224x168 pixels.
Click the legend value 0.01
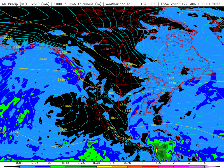pyautogui.click(x=19, y=163)
